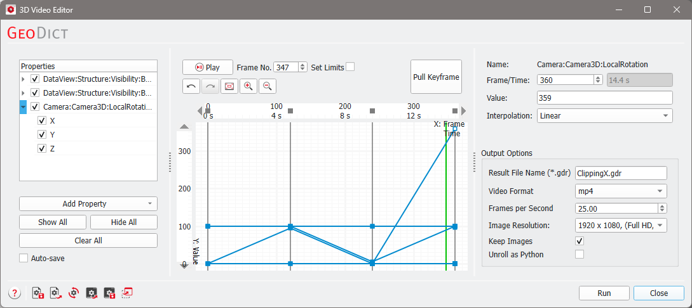Collapse the Camera:Camera3D:LocalRotation tree row
Screen dimensions: 692x308
click(x=24, y=106)
